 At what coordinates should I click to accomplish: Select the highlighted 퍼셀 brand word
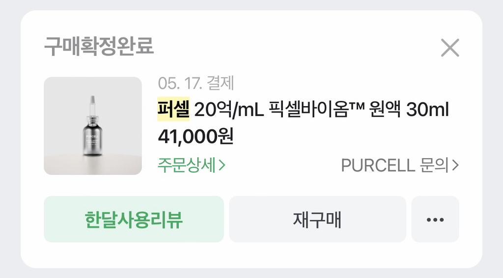[173, 110]
